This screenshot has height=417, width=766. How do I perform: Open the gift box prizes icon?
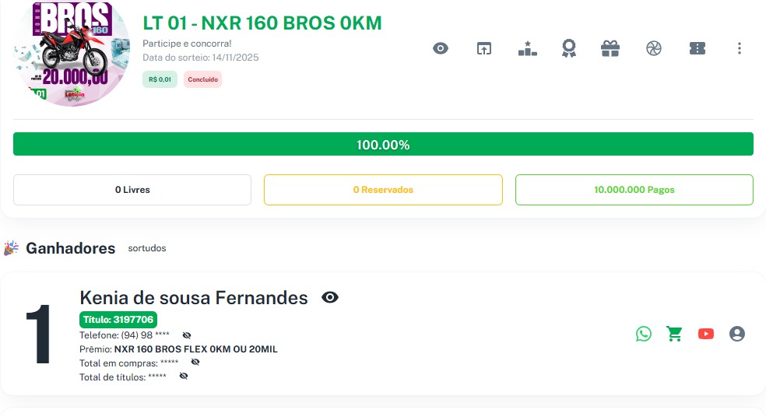610,48
